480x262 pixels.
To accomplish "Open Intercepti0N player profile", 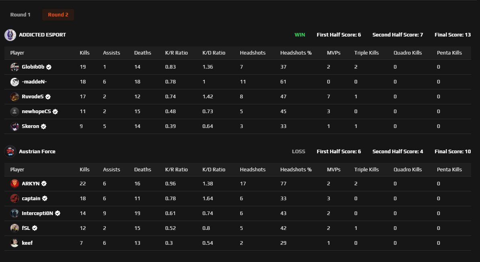I will click(x=37, y=213).
